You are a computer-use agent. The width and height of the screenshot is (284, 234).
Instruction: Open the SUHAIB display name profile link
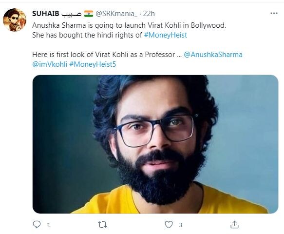(46, 14)
